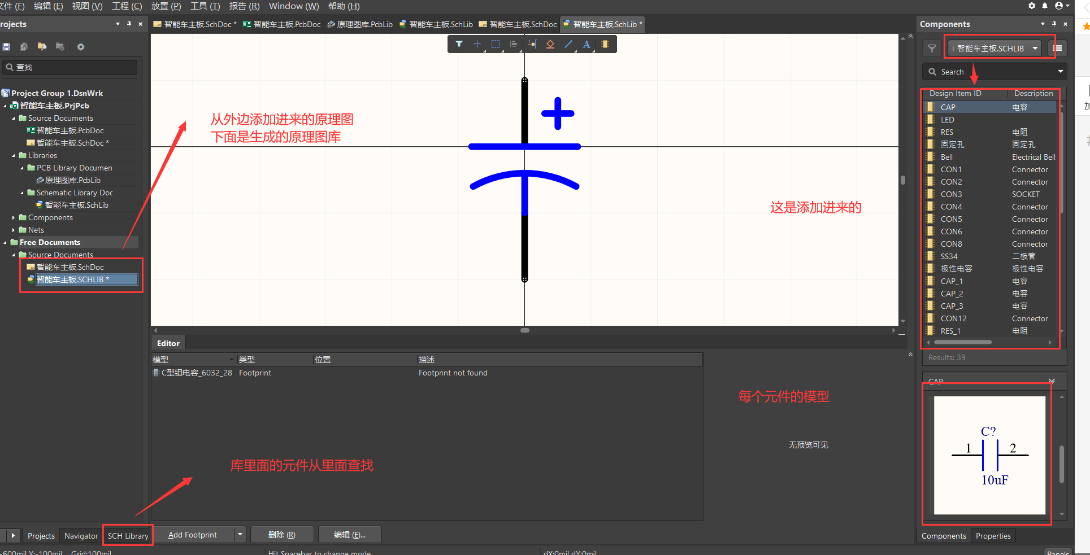Select the line drawing tool
This screenshot has width=1090, height=555.
[568, 44]
